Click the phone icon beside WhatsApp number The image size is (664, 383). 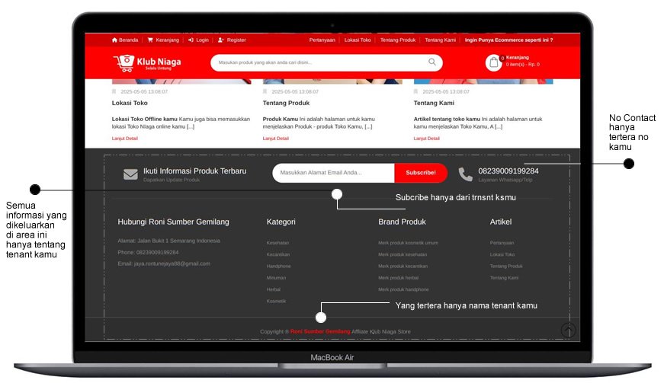tap(465, 174)
